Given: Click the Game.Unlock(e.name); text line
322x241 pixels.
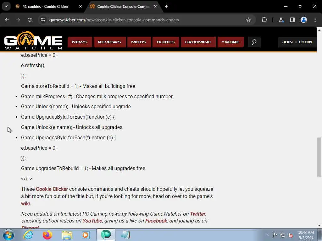Looking at the screenshot, I should (x=72, y=127).
